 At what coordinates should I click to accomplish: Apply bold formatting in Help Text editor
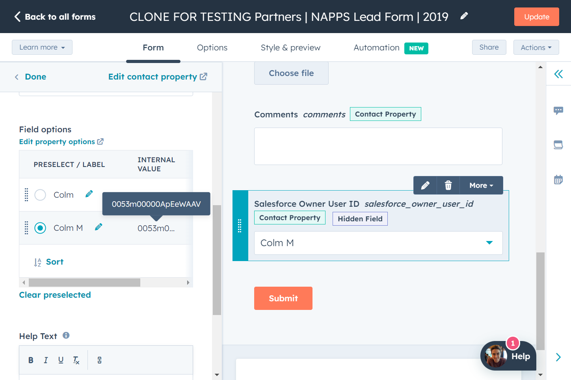(x=31, y=360)
